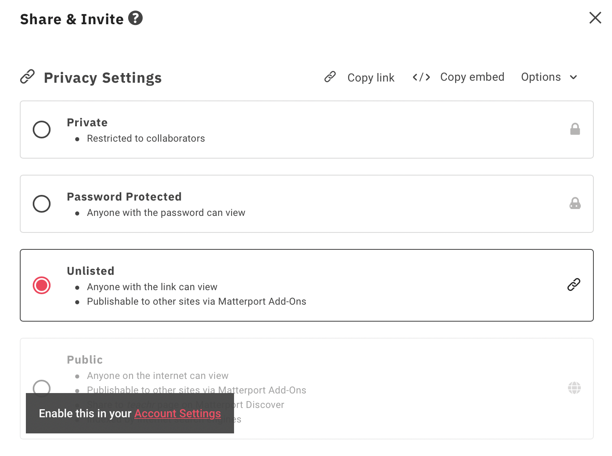Click the password lock icon
The width and height of the screenshot is (612, 456).
575,203
